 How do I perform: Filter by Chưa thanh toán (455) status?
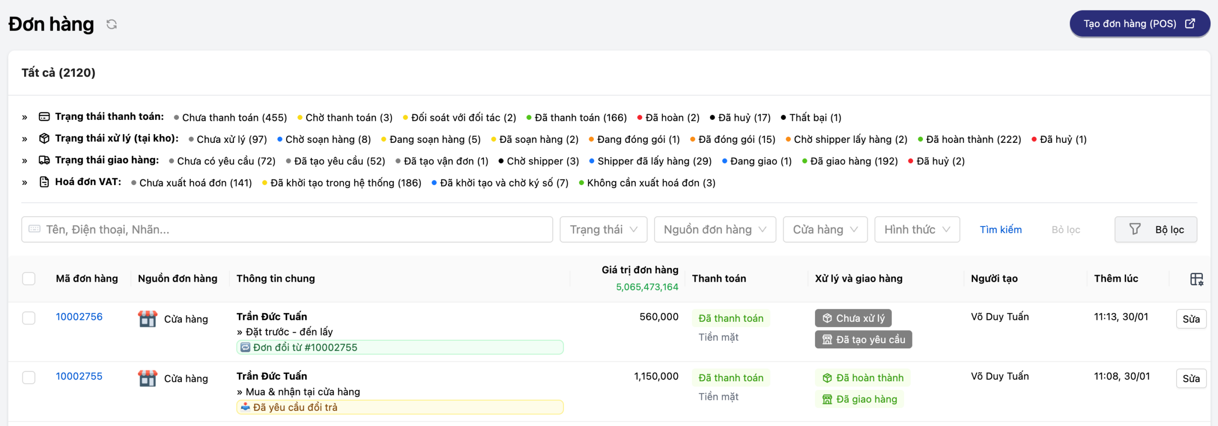pos(234,118)
